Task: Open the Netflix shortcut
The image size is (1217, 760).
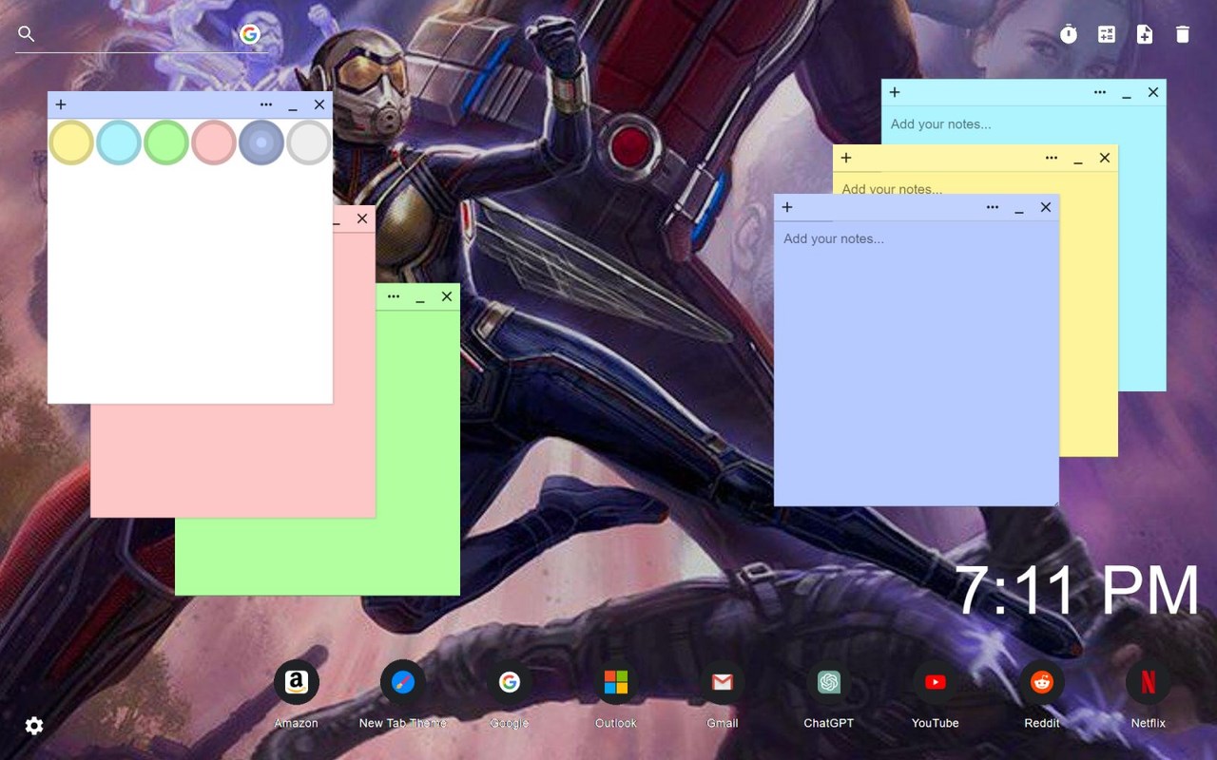Action: click(1149, 682)
